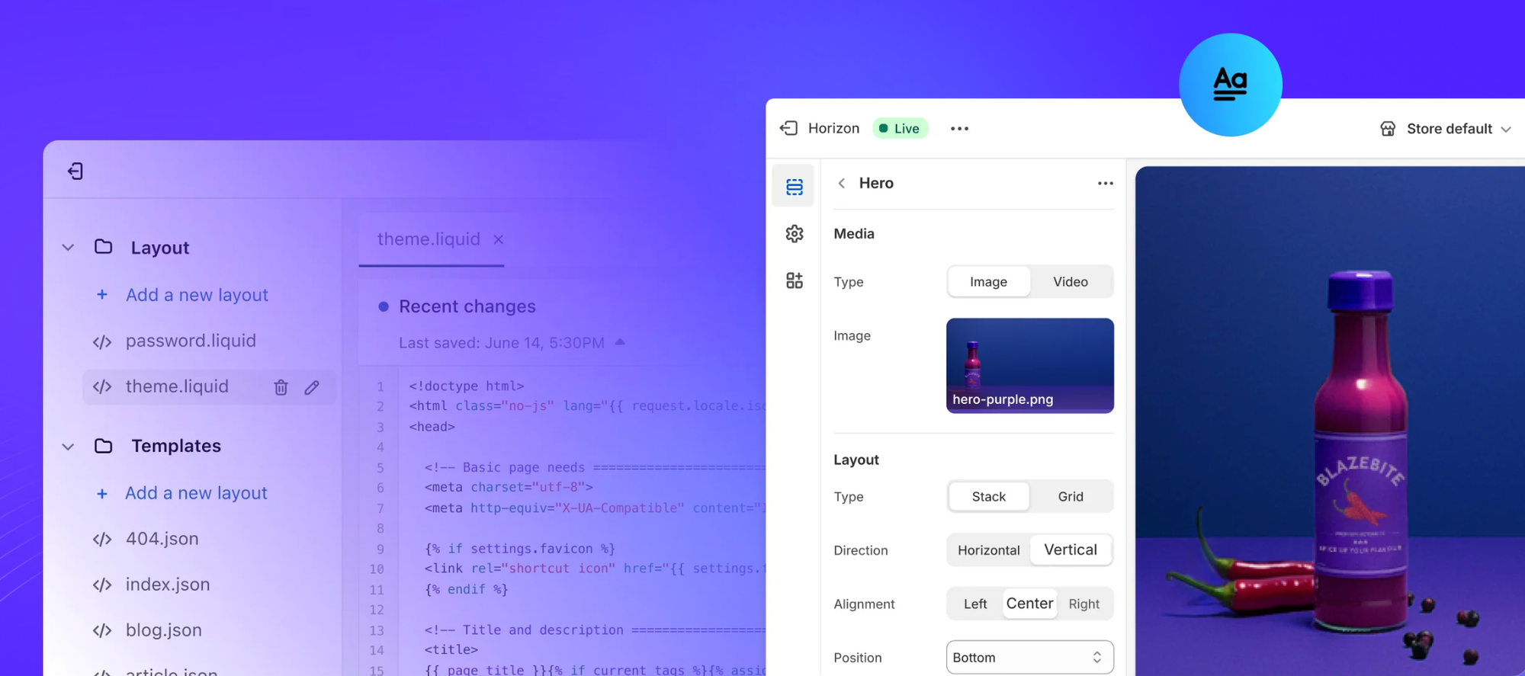
Task: Open the hero-purple.png image thumbnail
Action: (1029, 366)
